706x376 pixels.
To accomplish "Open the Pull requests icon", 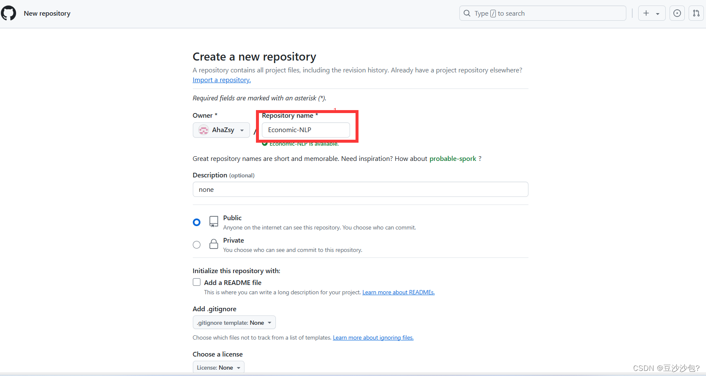I will (x=696, y=13).
